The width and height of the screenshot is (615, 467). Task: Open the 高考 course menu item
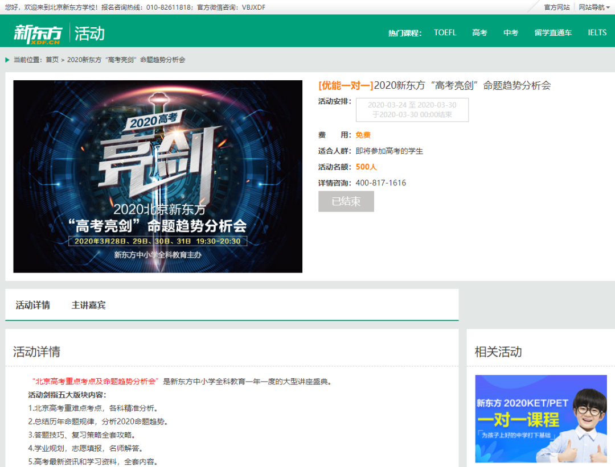tap(479, 33)
